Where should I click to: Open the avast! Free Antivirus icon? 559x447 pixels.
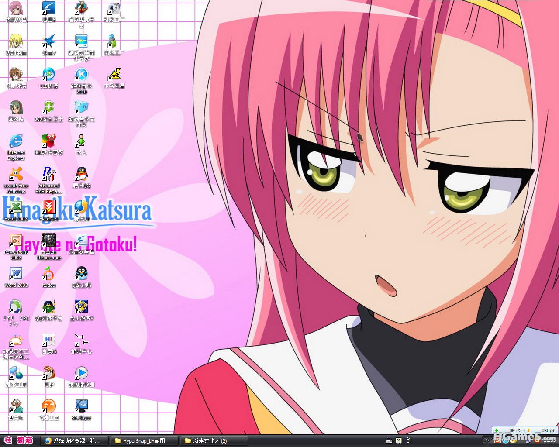coord(16,175)
